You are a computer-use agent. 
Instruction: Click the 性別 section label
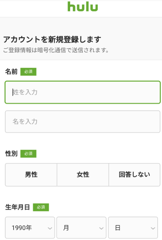coord(11,154)
